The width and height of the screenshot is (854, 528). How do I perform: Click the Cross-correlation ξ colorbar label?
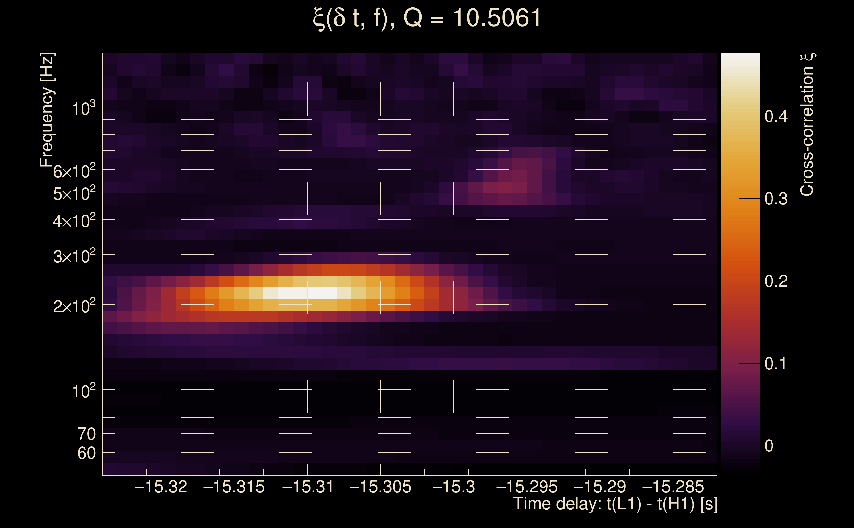[807, 125]
